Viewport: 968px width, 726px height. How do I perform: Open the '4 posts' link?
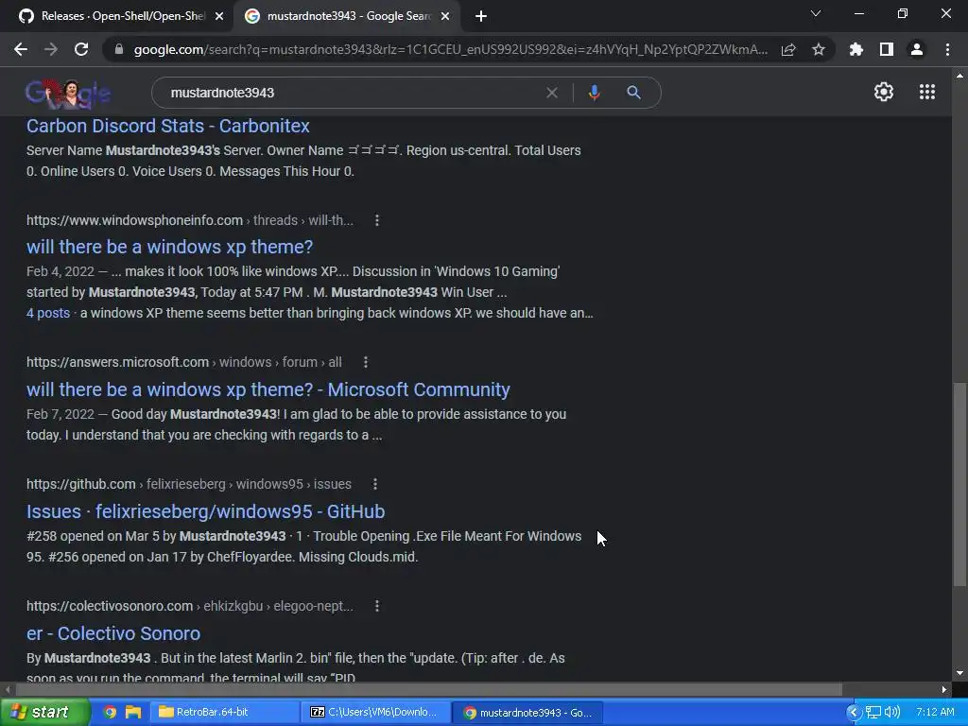[48, 313]
